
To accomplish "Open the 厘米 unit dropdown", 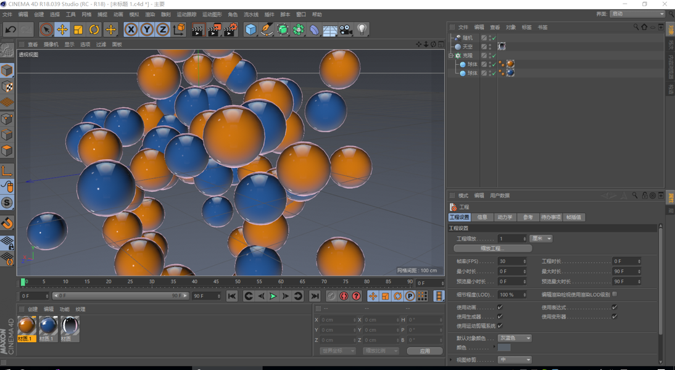I will tap(540, 239).
